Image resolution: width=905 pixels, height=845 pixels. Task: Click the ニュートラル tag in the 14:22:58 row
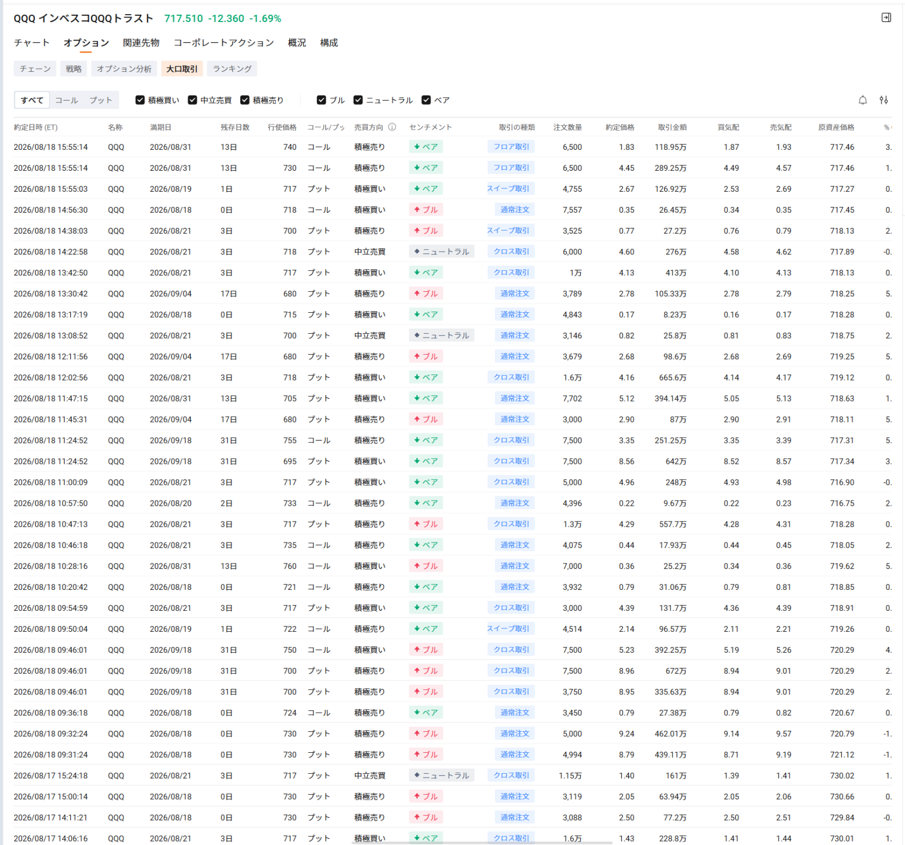(x=442, y=252)
